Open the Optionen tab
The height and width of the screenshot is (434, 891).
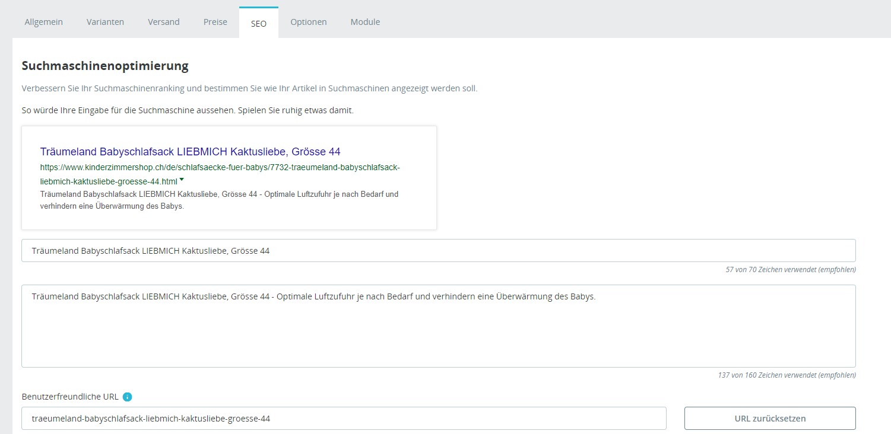309,22
